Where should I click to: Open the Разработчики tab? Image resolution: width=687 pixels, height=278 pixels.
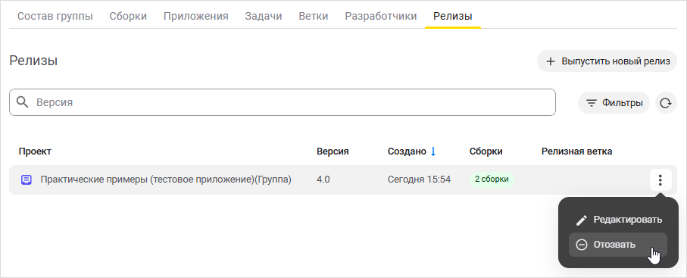coord(381,17)
